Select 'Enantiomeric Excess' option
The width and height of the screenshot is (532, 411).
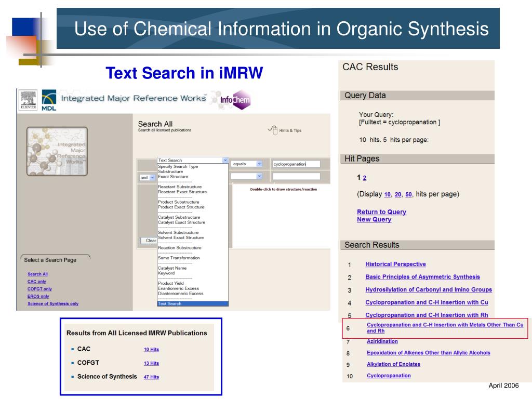(179, 288)
